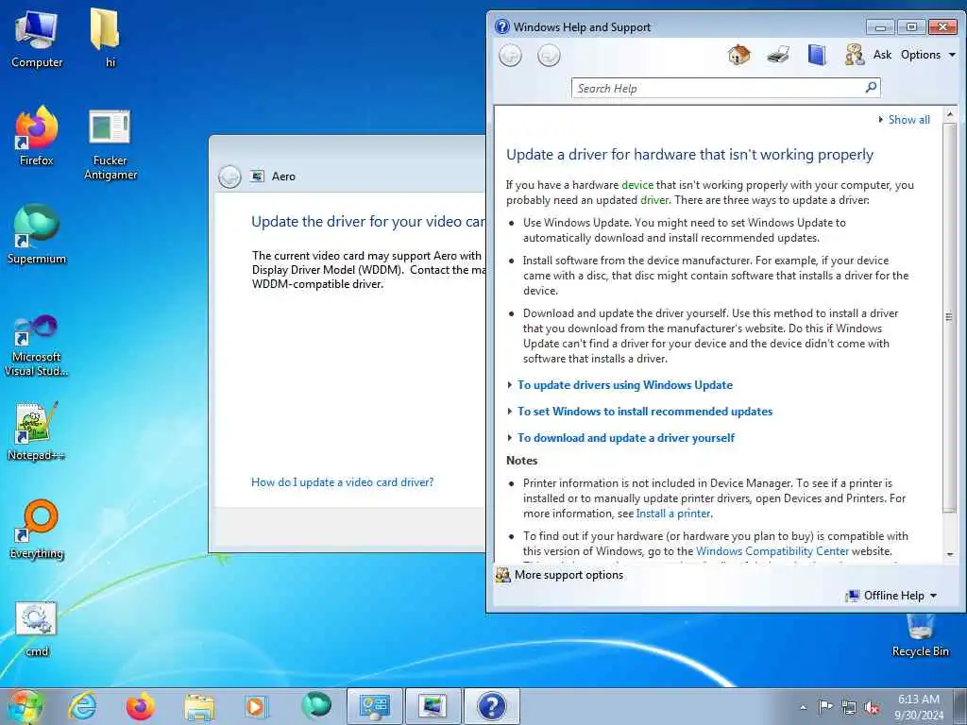Open Browse Help book icon

point(817,55)
